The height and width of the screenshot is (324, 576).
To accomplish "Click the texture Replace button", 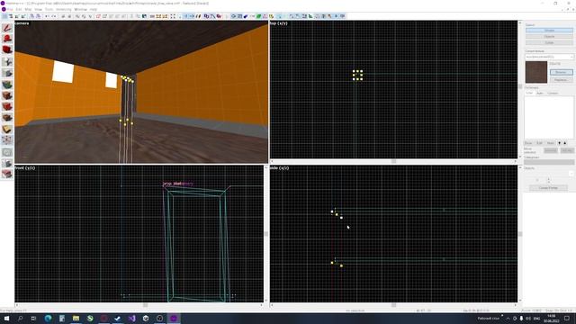I will [x=561, y=80].
